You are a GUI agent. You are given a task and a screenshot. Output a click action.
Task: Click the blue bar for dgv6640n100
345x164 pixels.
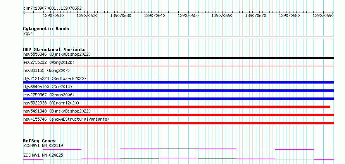point(178,91)
